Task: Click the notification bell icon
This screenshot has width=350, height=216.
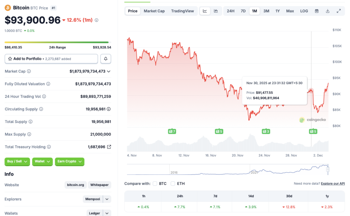Action: tap(106, 58)
